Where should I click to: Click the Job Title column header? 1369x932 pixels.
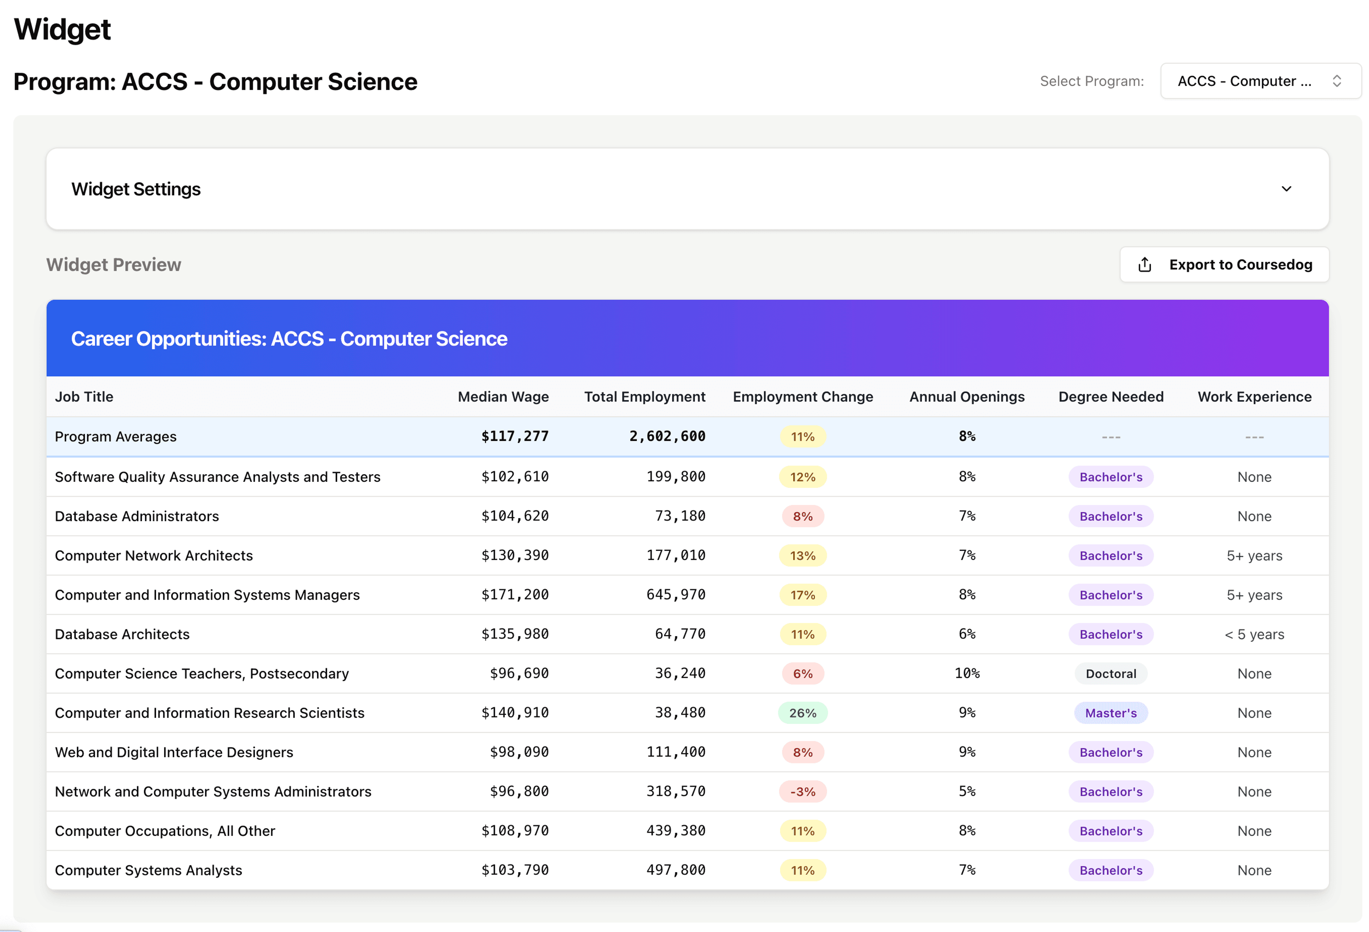click(84, 397)
